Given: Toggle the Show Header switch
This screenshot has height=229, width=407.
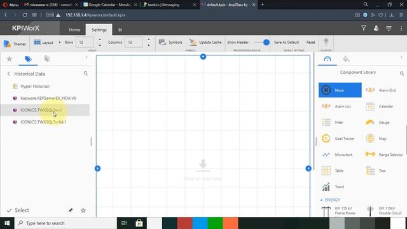Looking at the screenshot, I should point(262,43).
